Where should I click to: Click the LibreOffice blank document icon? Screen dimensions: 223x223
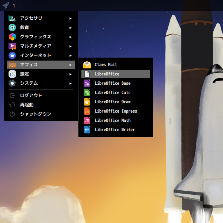click(x=87, y=74)
